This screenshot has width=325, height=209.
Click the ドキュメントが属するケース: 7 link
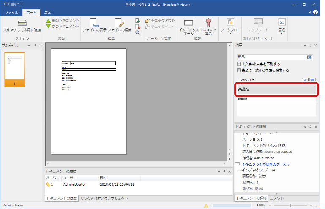click(266, 164)
